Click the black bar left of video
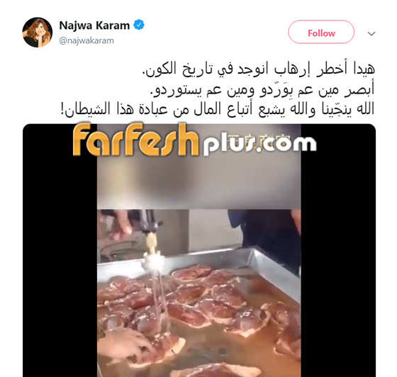 point(60,250)
